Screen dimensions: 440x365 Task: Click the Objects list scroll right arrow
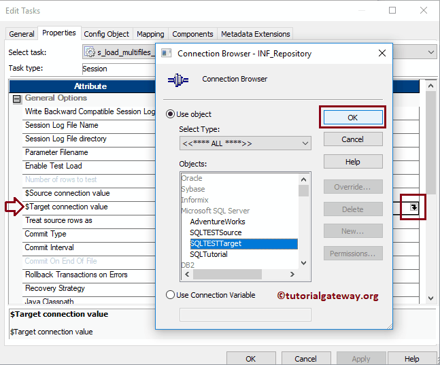(x=292, y=274)
